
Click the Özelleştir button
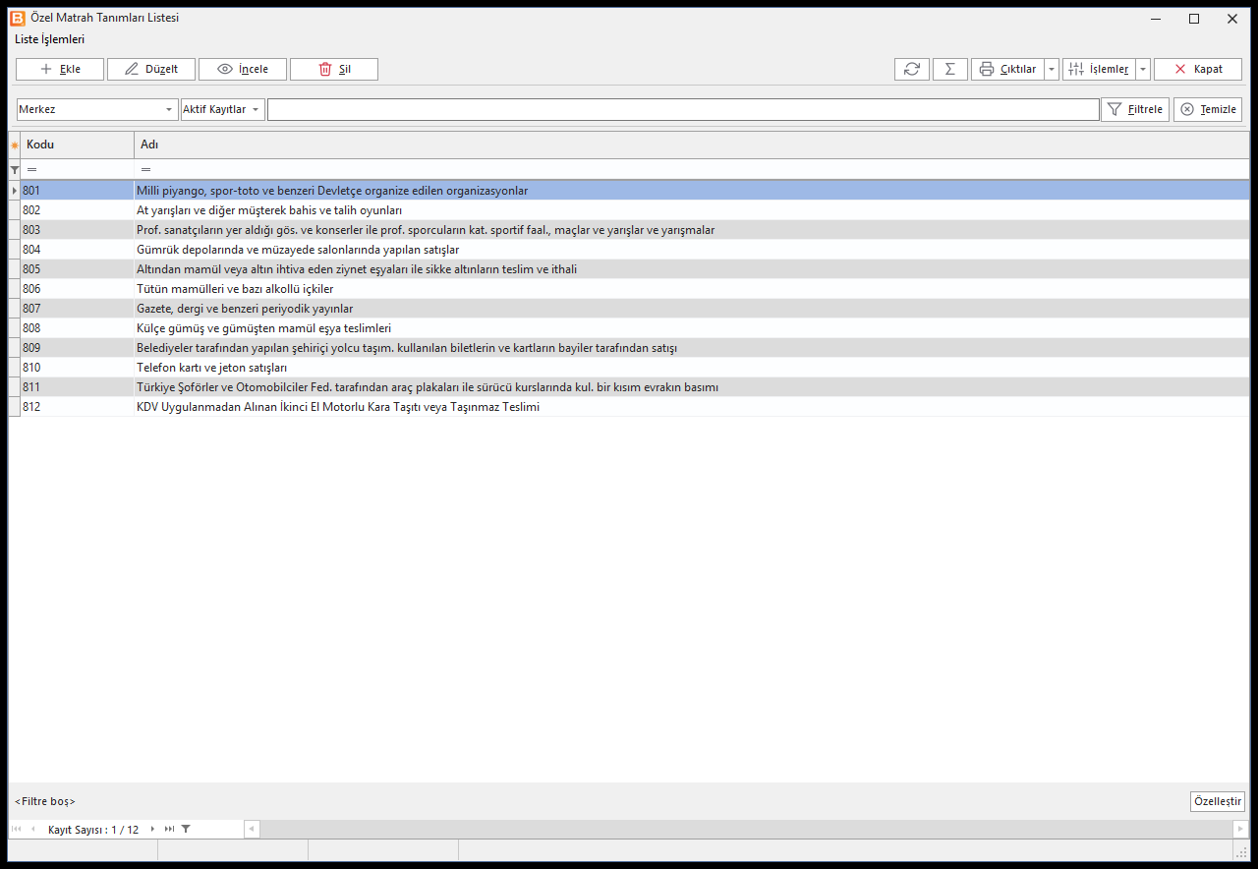1218,801
